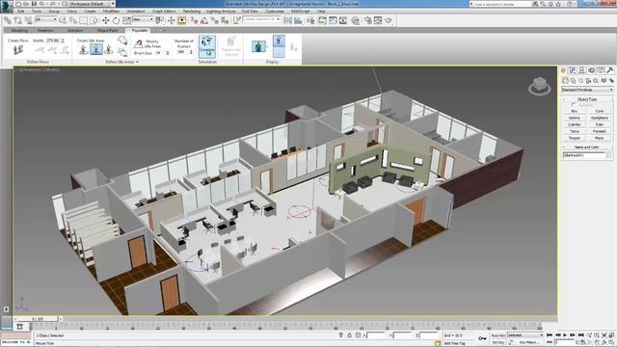The height and width of the screenshot is (347, 617).
Task: Select the Select and Move tool
Action: coord(105,20)
